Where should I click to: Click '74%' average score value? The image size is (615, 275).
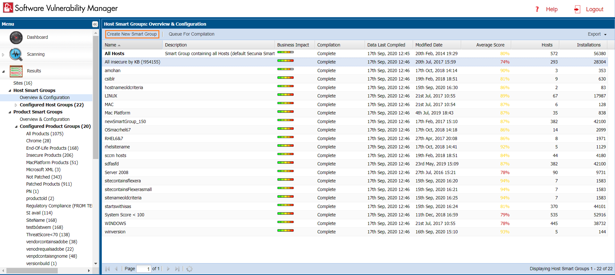point(505,62)
